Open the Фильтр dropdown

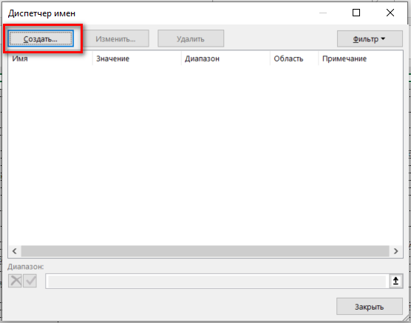[x=370, y=39]
